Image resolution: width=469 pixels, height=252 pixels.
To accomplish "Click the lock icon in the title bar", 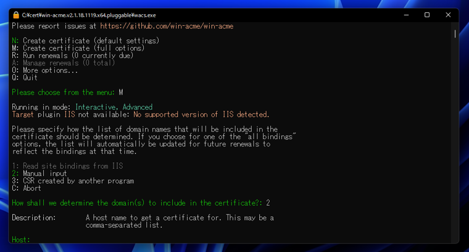I will tap(16, 15).
